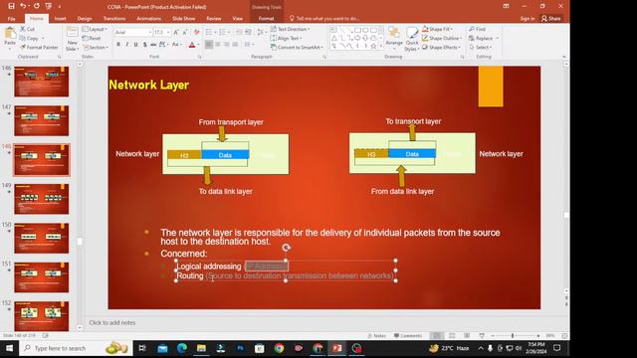Open the Shape Outline dropdown
Screen dimensions: 637x358
tap(442, 38)
